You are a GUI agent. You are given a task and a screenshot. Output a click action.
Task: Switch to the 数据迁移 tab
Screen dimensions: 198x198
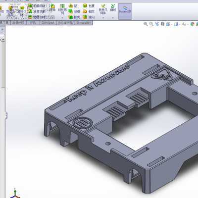pyautogui.click(x=18, y=23)
